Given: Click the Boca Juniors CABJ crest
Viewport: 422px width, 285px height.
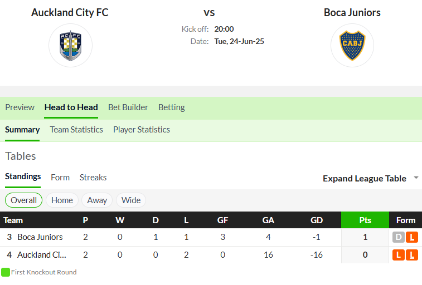Looking at the screenshot, I should pyautogui.click(x=352, y=46).
